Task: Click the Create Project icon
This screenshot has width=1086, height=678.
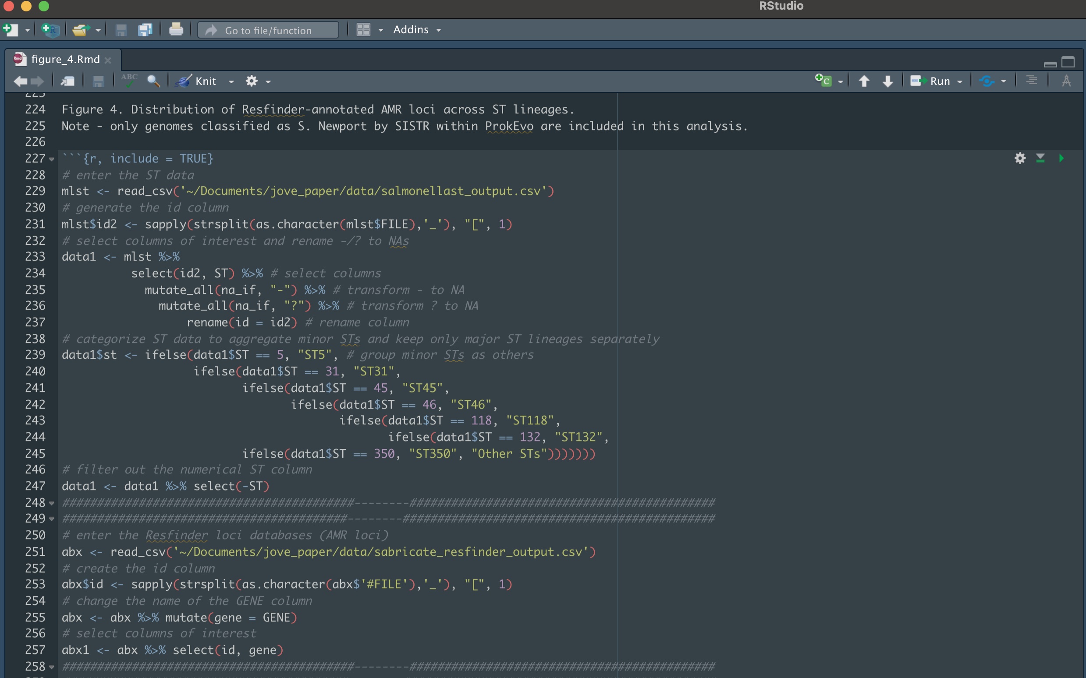Action: point(50,30)
